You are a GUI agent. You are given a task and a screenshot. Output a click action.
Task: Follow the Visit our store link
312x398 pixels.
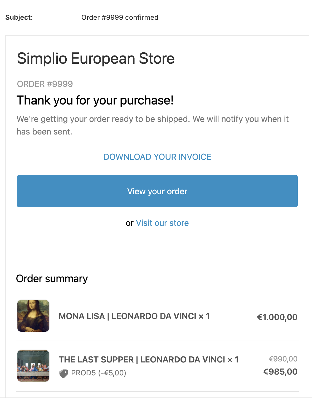coord(162,223)
